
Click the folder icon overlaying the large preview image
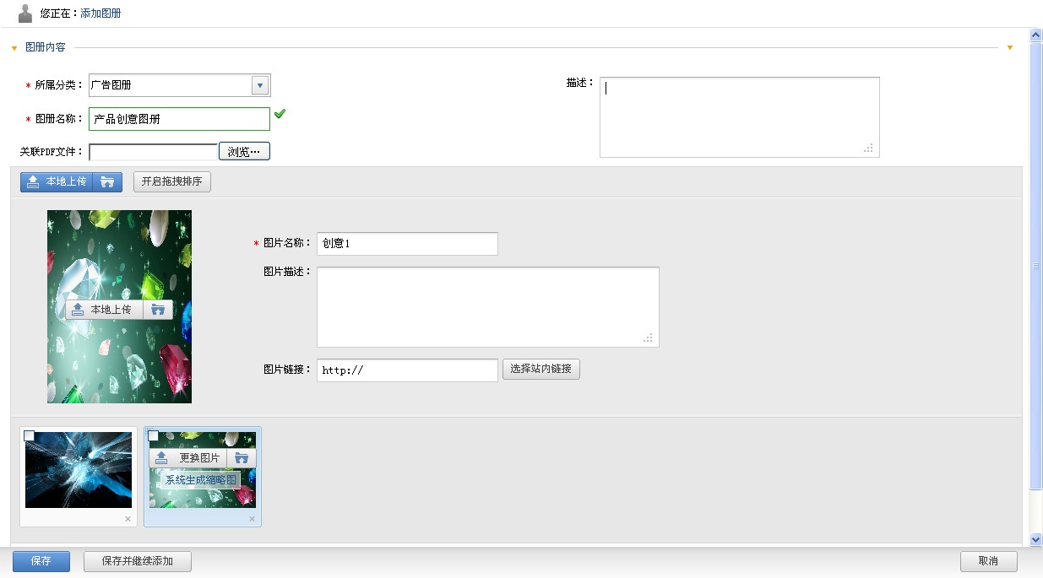tap(158, 310)
